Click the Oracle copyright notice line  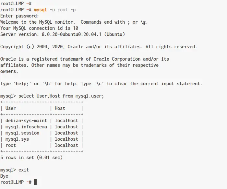coord(99,47)
